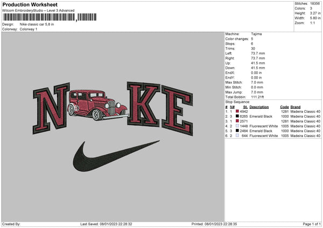
Task: Click the 'Left:' label
Action: [229, 53]
